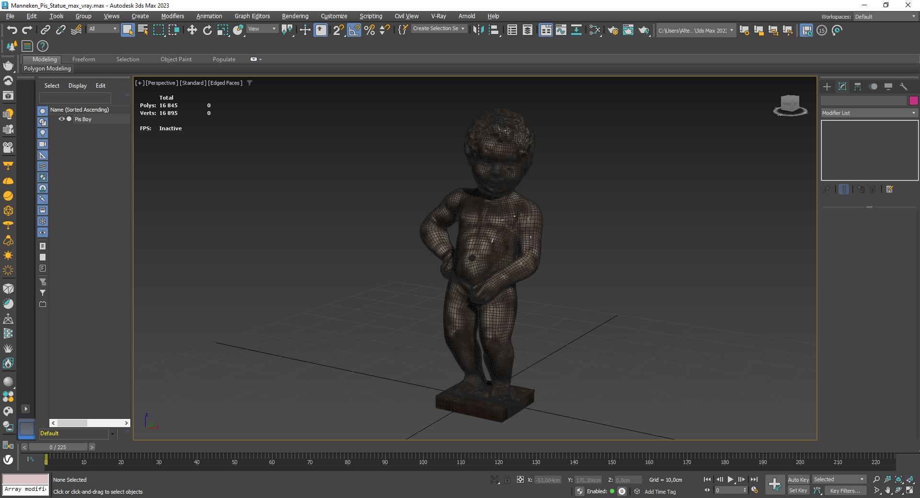Image resolution: width=920 pixels, height=498 pixels.
Task: Open the Scene Explorer toggle icon
Action: click(512, 30)
